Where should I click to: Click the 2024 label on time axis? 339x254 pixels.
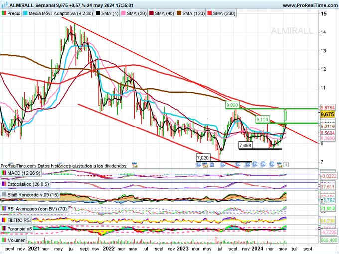tap(257, 249)
